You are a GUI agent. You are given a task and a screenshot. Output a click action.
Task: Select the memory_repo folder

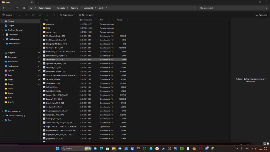click(x=85, y=32)
